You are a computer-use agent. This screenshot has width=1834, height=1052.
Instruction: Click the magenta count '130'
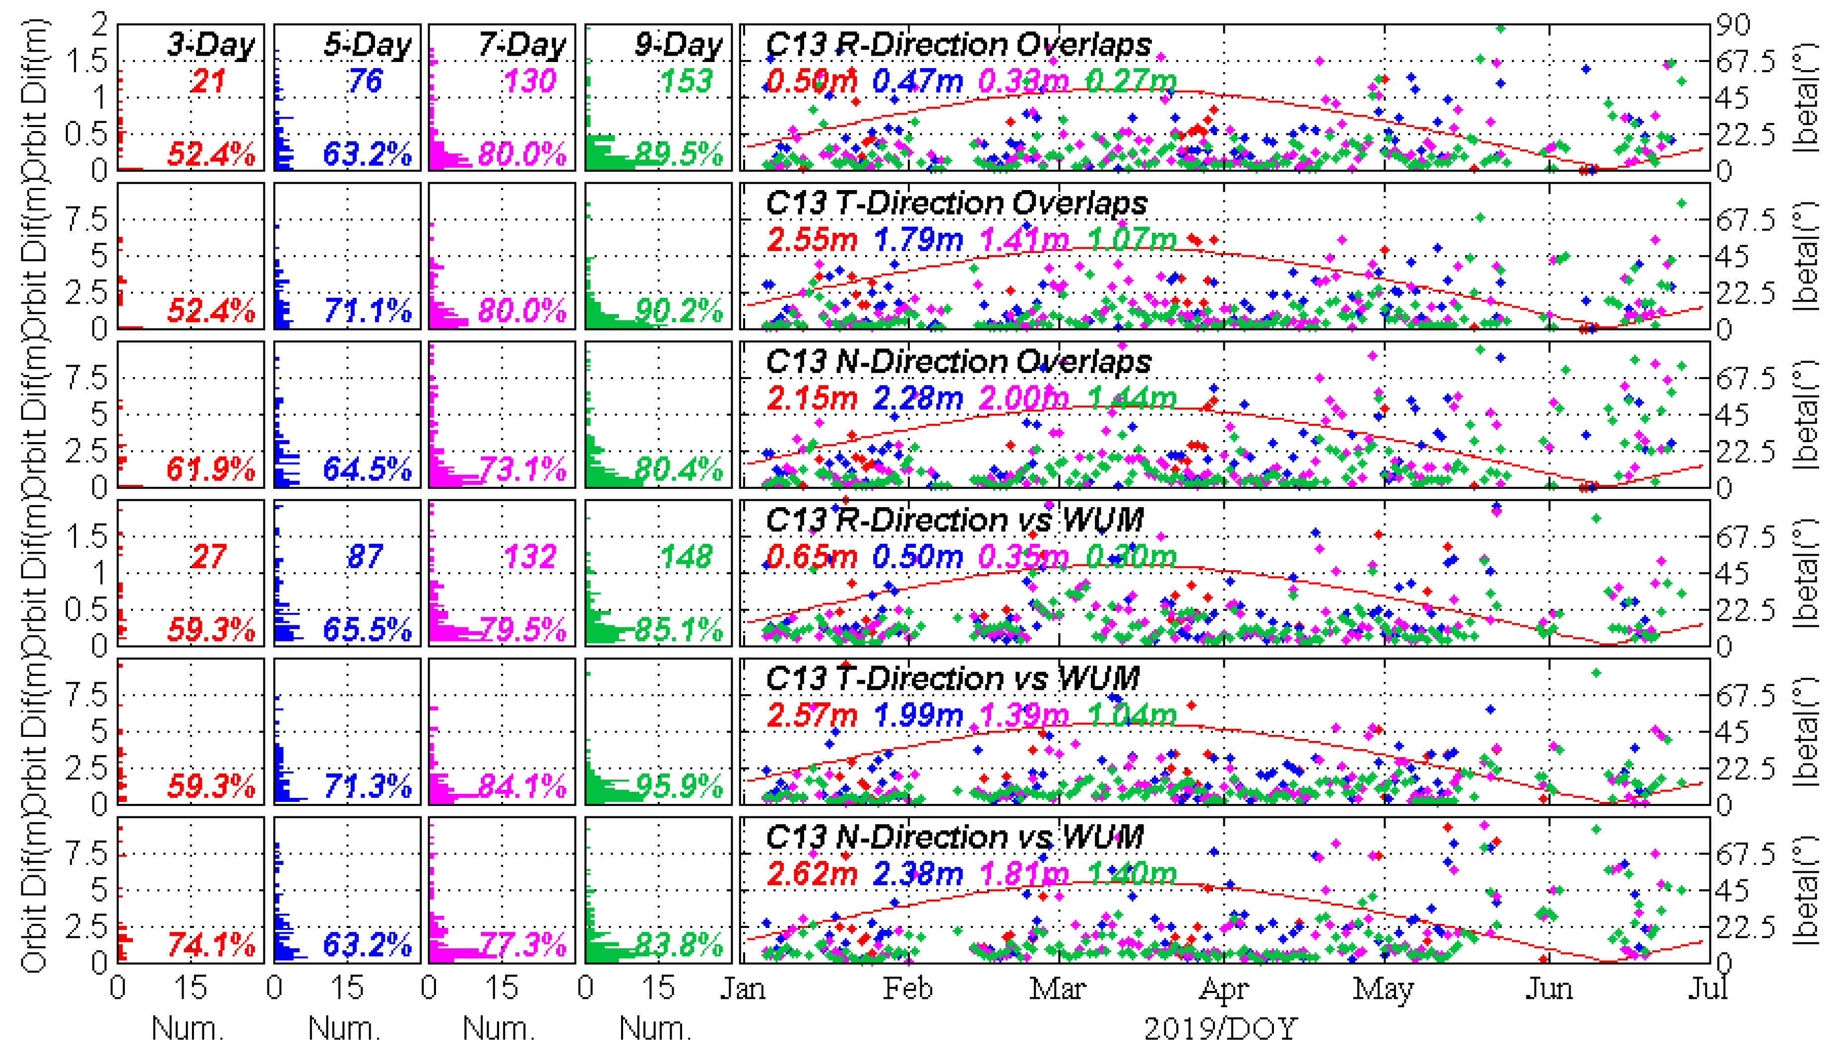[x=530, y=80]
